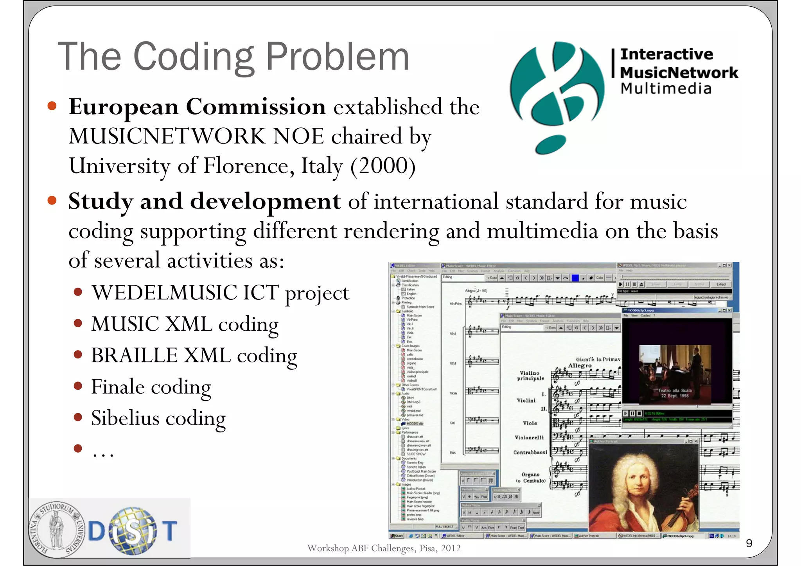Click Internet Explorer quick launch icon
Viewport: 801px width, 566px height.
(411, 536)
